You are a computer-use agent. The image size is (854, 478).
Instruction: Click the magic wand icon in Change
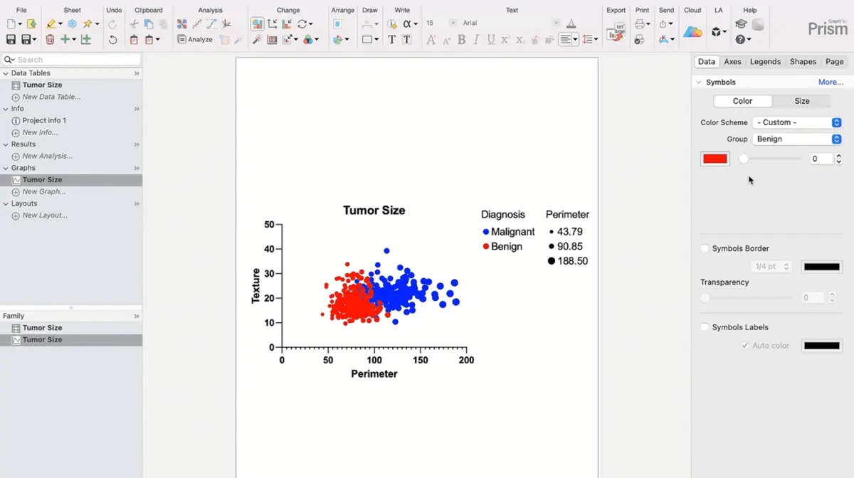coord(257,40)
